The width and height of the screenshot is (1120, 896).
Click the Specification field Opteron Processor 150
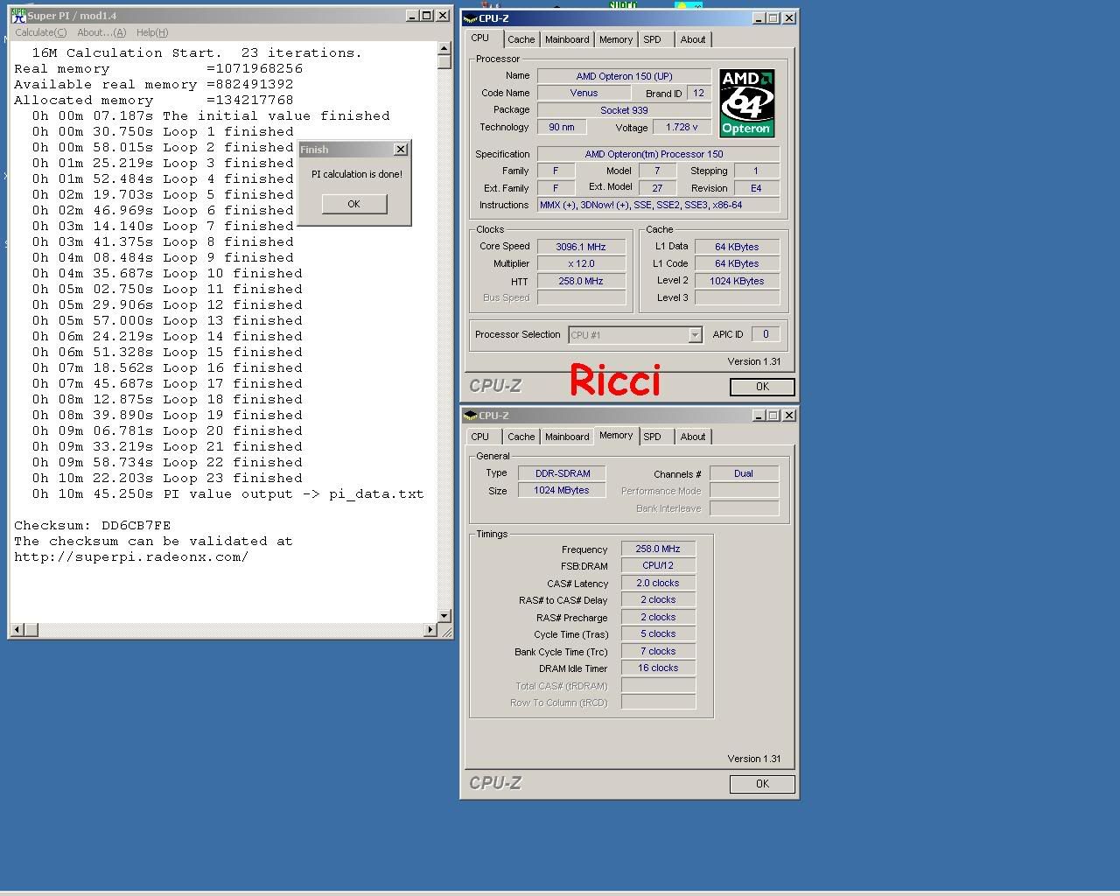point(658,154)
